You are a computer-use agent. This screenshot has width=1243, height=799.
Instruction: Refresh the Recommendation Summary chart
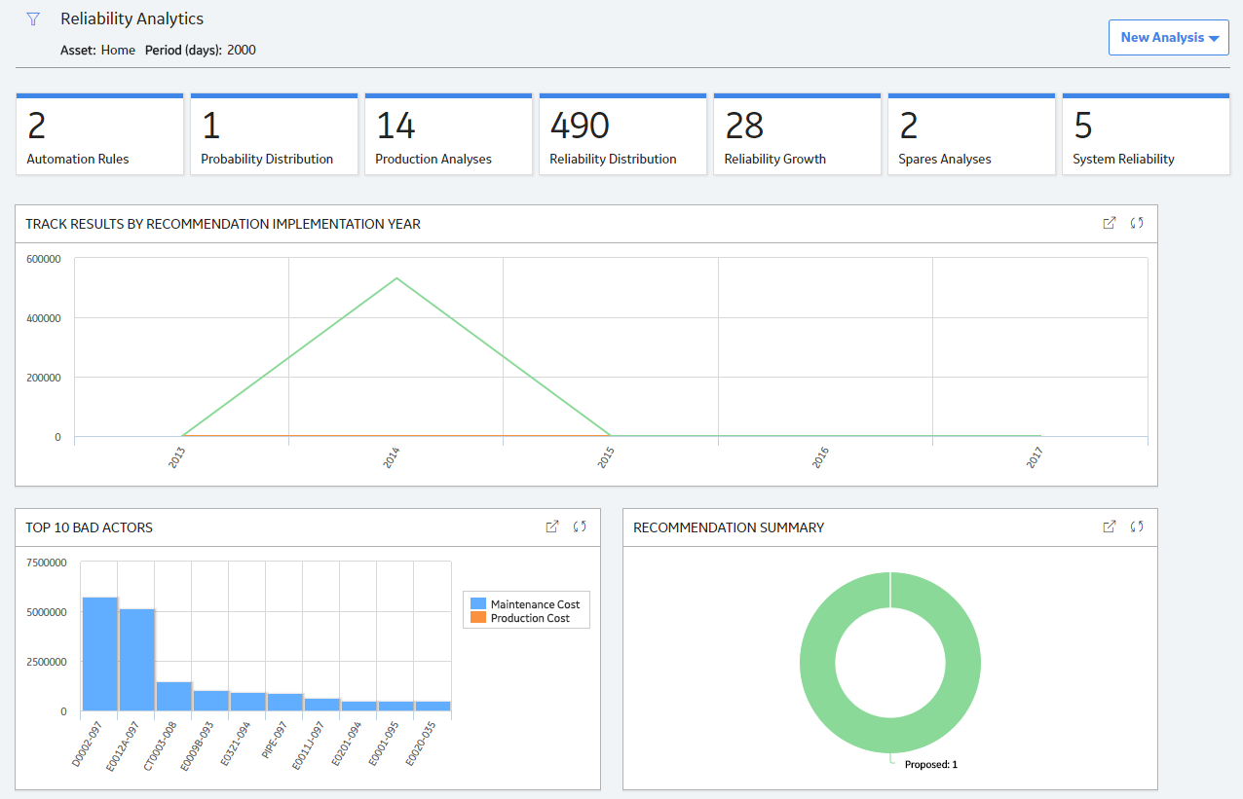pos(1137,527)
